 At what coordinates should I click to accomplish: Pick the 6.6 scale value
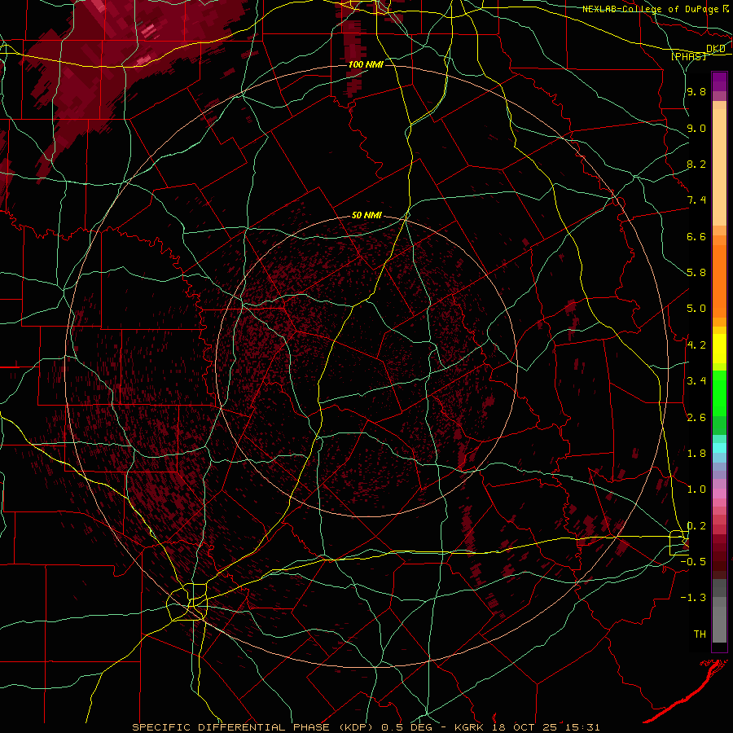click(x=696, y=236)
